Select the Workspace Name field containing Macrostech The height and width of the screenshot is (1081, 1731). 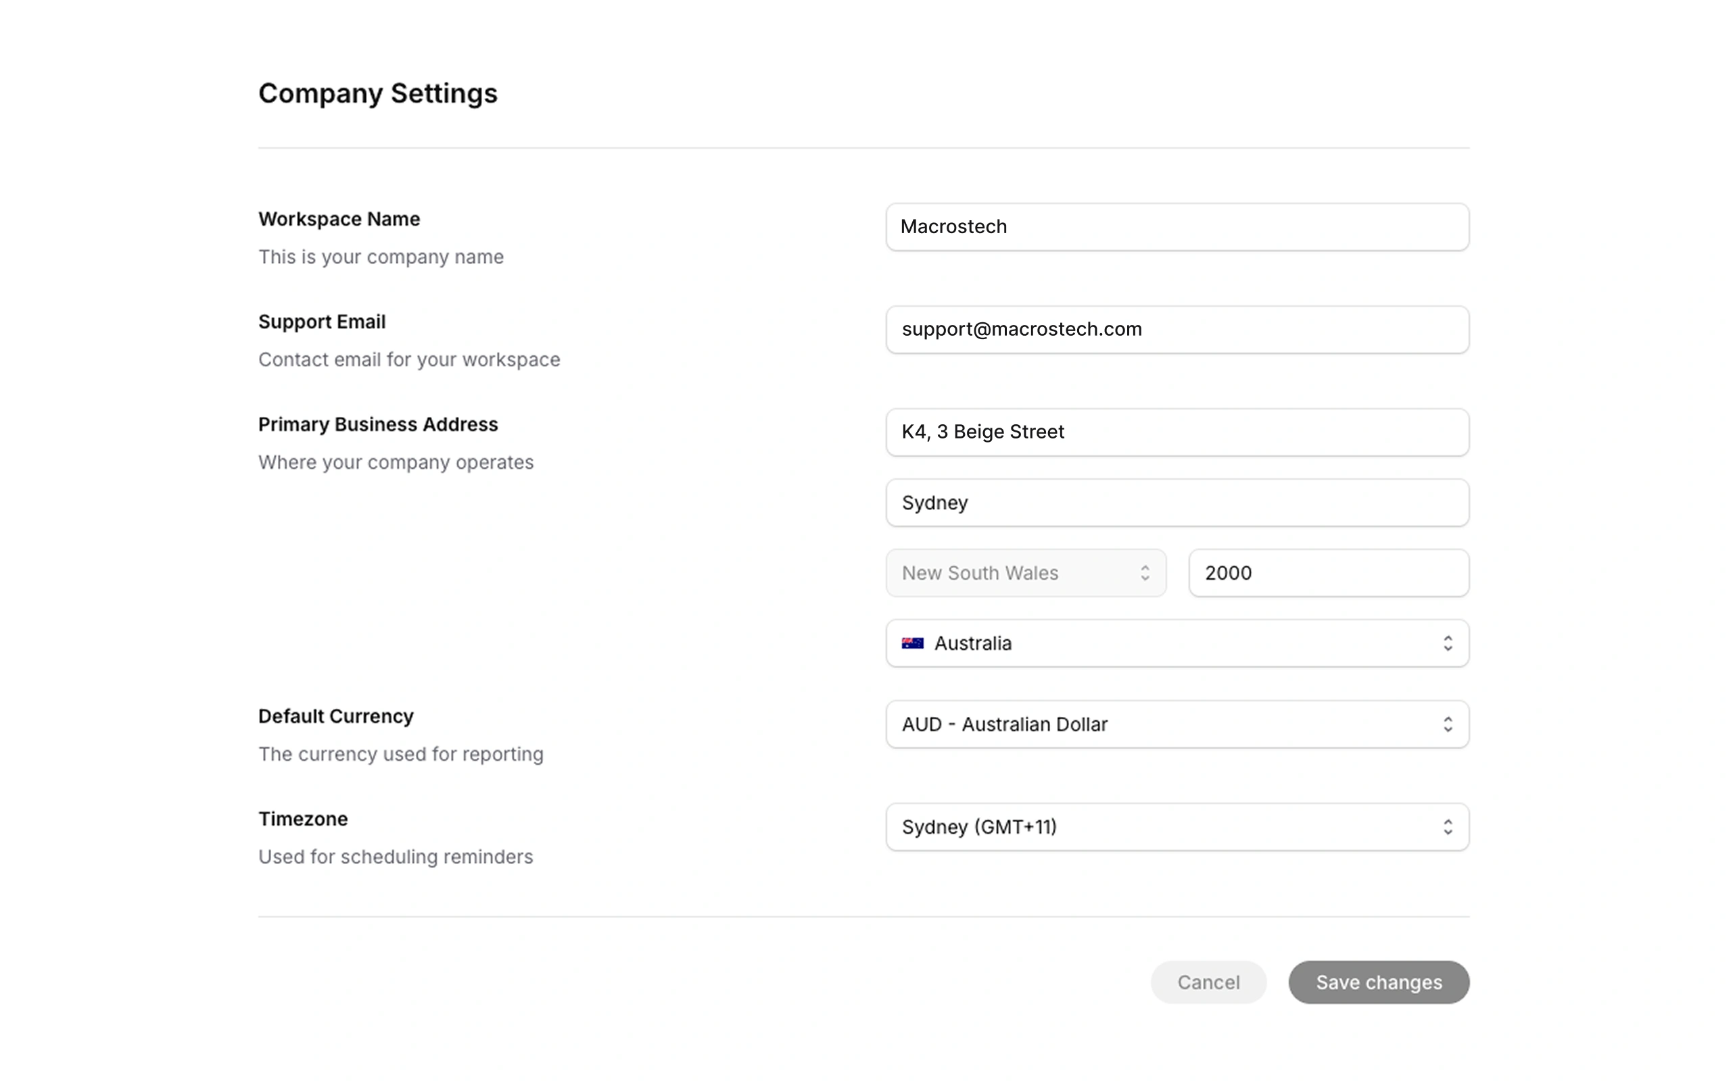point(1177,226)
